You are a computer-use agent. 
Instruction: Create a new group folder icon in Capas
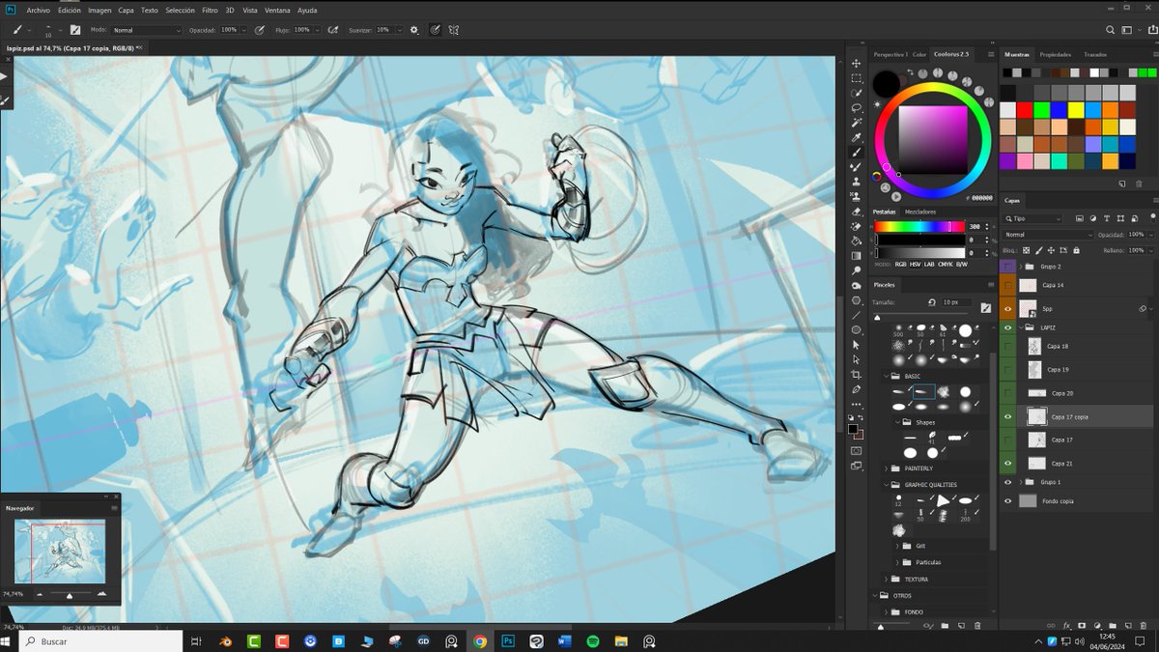1112,625
